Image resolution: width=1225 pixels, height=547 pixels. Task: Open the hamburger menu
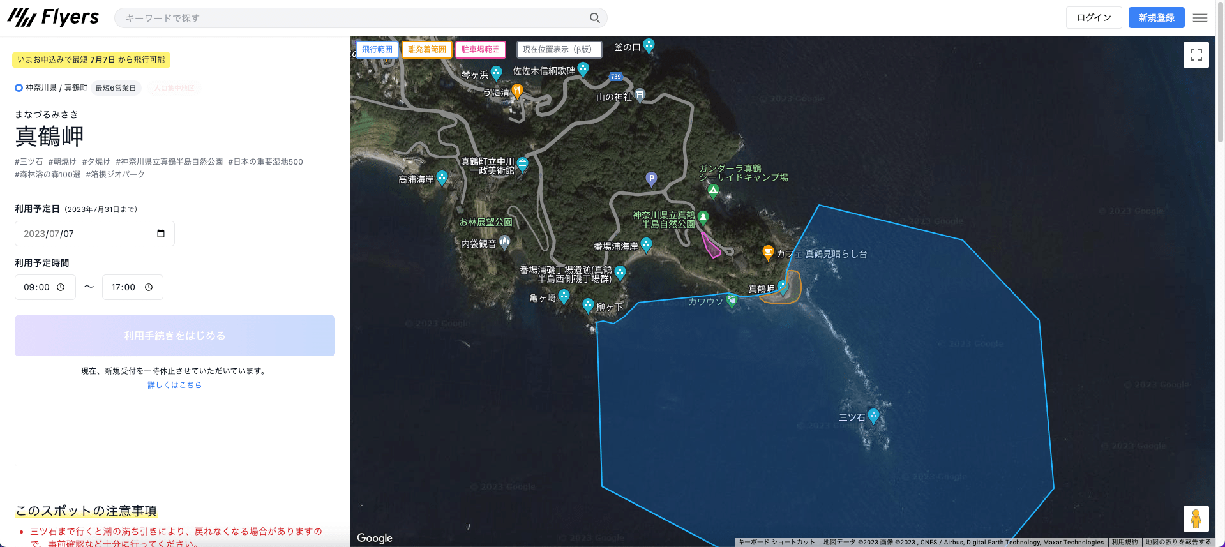[x=1200, y=18]
